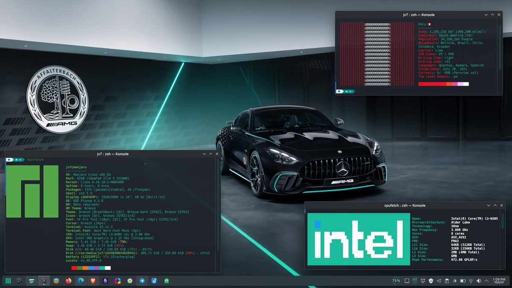
Task: Click the 'Alder Lake' microarchitecture value
Action: (x=461, y=222)
